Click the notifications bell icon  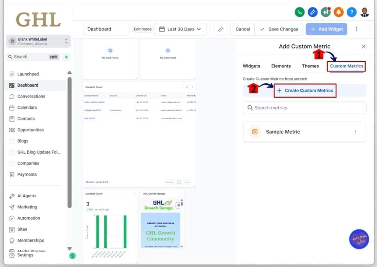coord(338,12)
